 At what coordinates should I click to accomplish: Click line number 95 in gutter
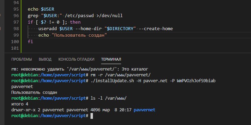tap(16, 9)
